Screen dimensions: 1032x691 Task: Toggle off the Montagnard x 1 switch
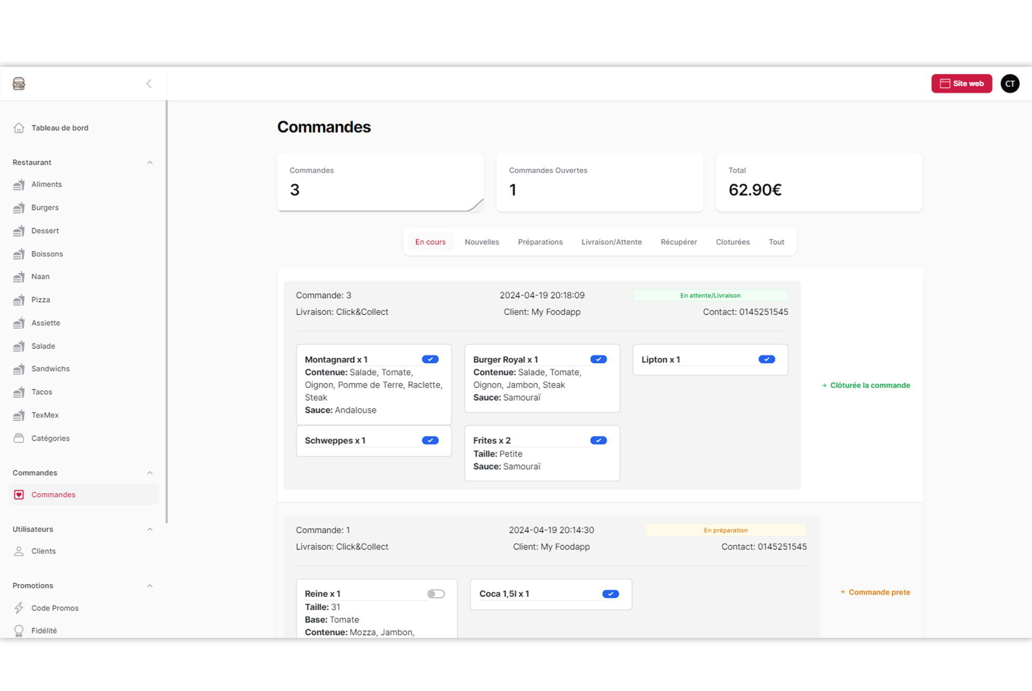pos(430,359)
